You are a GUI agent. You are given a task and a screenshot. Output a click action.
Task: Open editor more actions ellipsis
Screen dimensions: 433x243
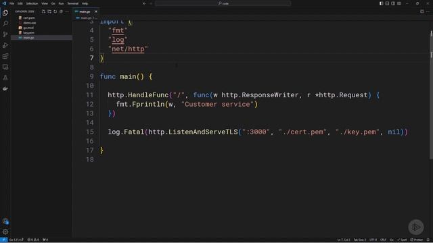pos(428,11)
